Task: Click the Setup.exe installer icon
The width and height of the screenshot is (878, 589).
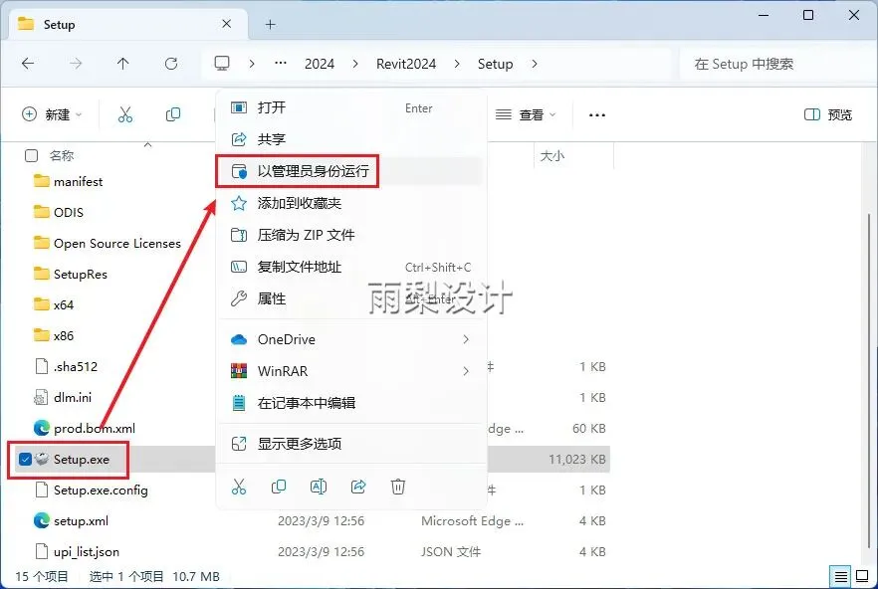Action: 42,459
